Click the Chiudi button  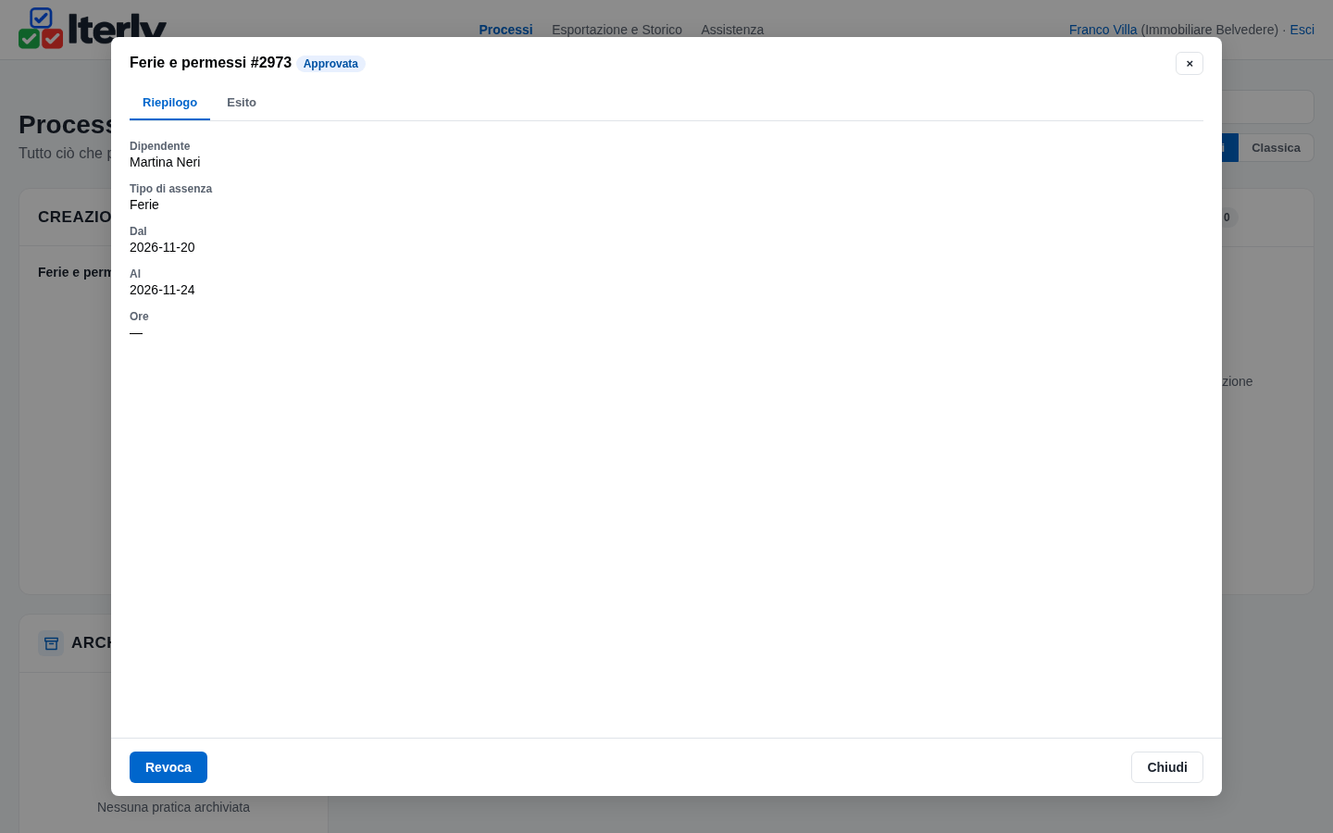click(1167, 767)
